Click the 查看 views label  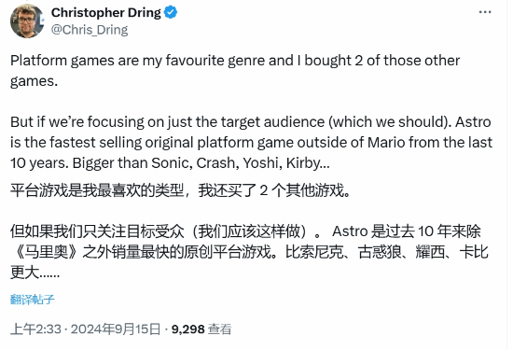220,329
